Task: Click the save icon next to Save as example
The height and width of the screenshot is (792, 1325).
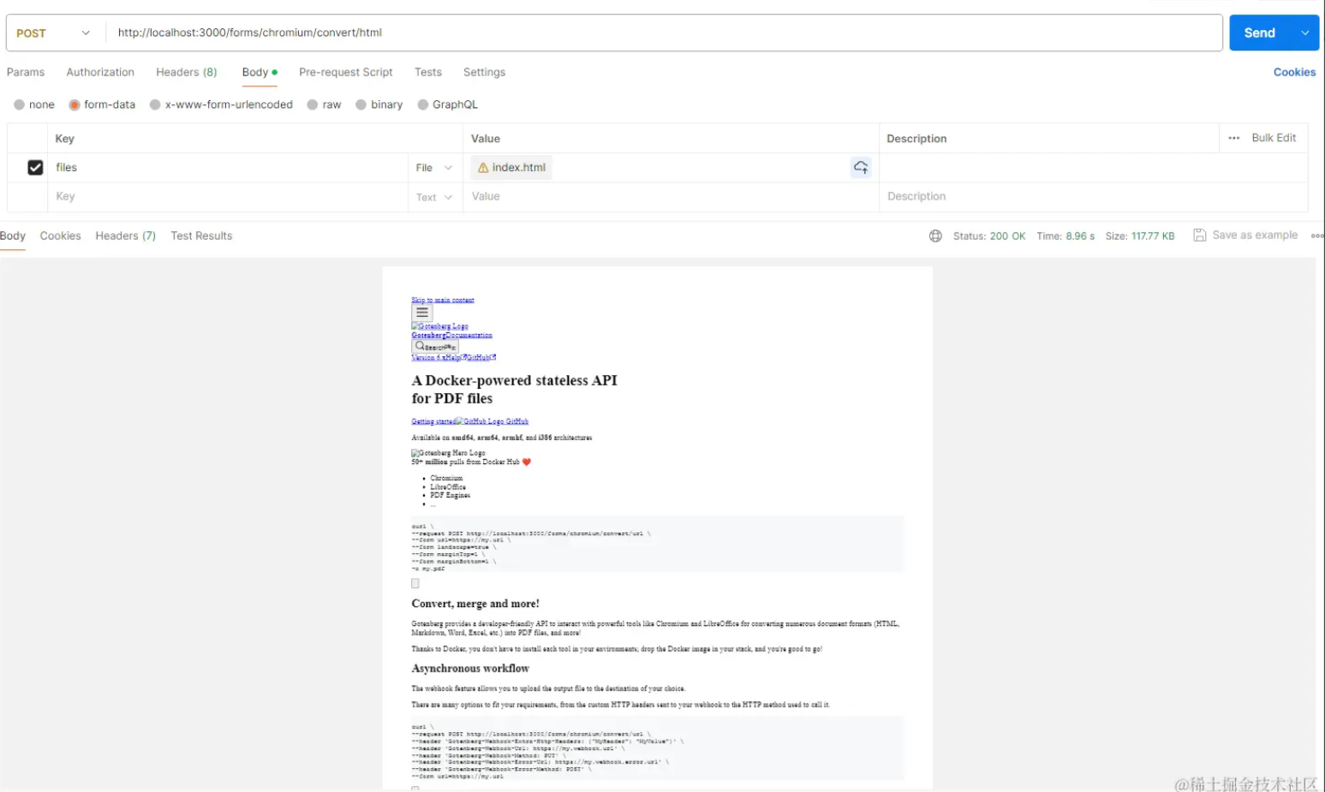Action: tap(1199, 235)
